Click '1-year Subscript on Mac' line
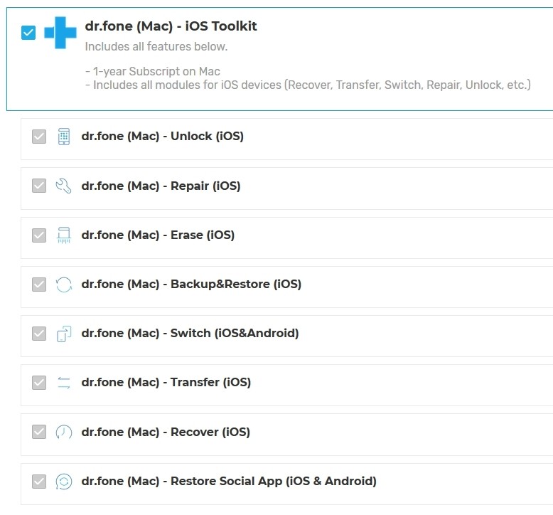 coord(153,71)
